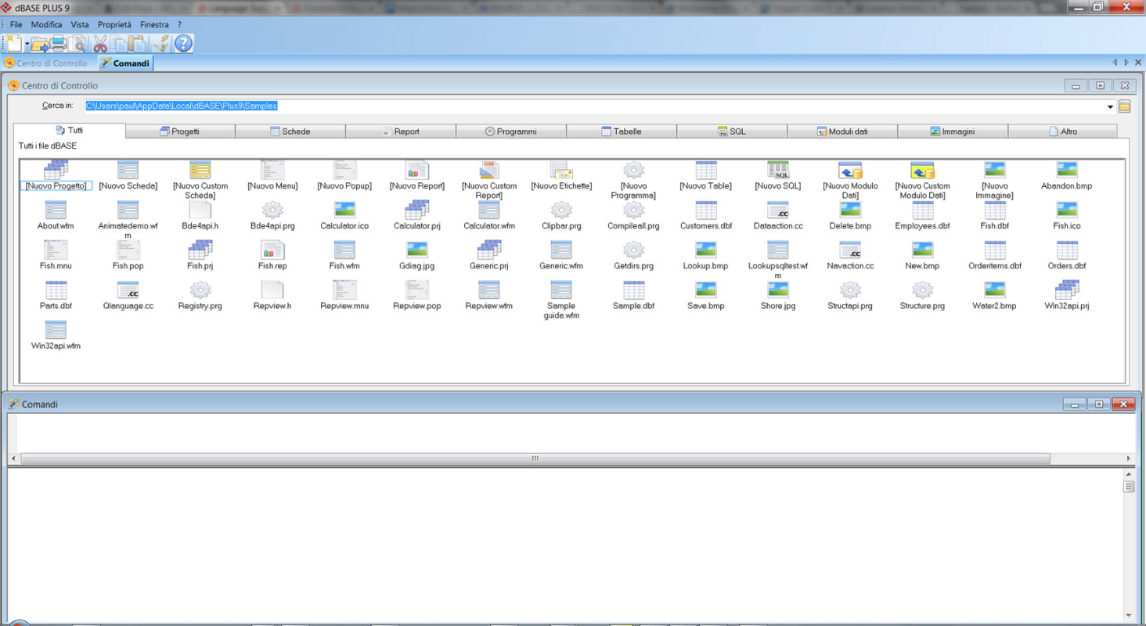The width and height of the screenshot is (1146, 626).
Task: Maximize the Comandi window
Action: pyautogui.click(x=1099, y=405)
